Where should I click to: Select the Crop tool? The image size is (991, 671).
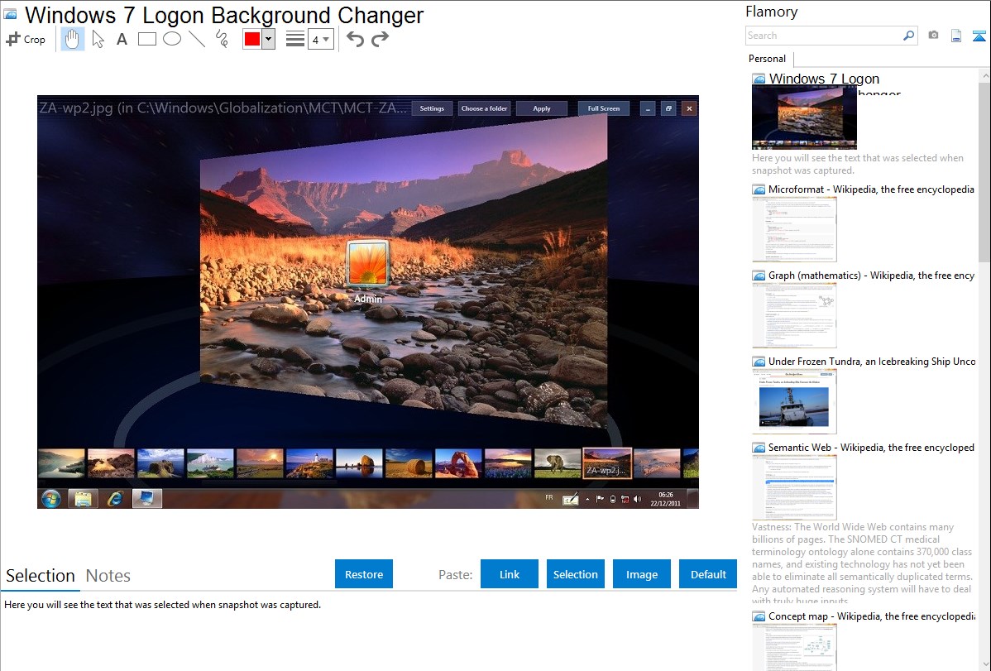click(x=26, y=39)
